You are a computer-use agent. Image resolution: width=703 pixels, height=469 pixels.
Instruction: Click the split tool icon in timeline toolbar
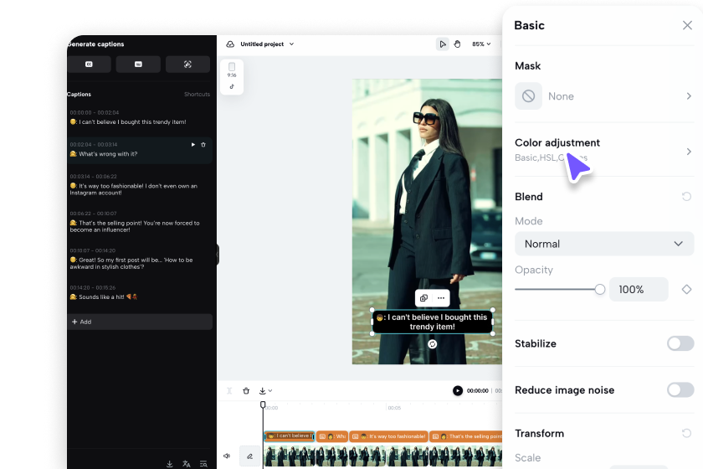229,391
